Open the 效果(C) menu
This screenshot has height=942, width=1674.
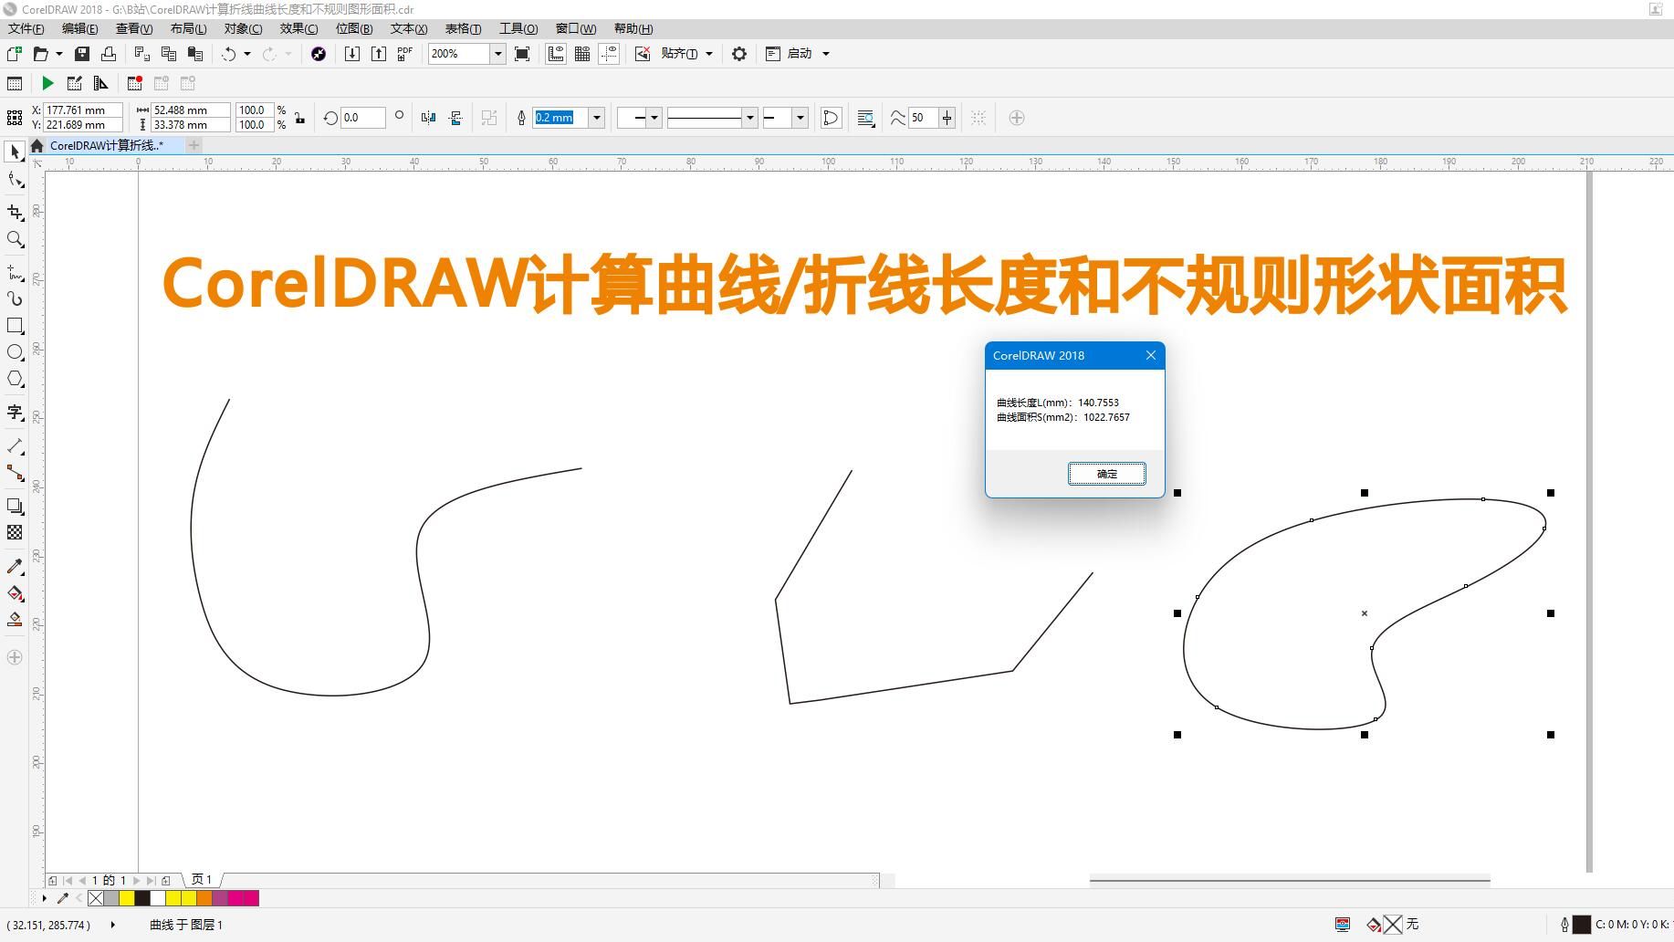click(x=298, y=29)
